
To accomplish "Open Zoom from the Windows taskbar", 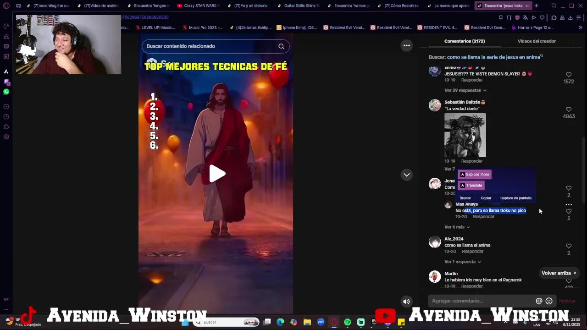I will tap(321, 322).
